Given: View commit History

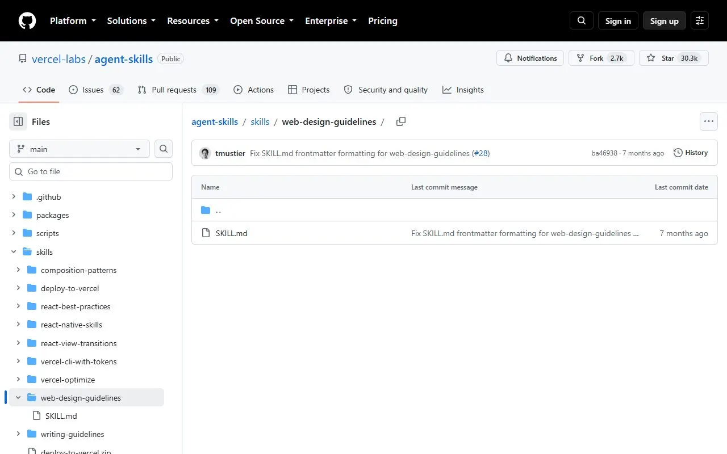Looking at the screenshot, I should click(x=691, y=153).
